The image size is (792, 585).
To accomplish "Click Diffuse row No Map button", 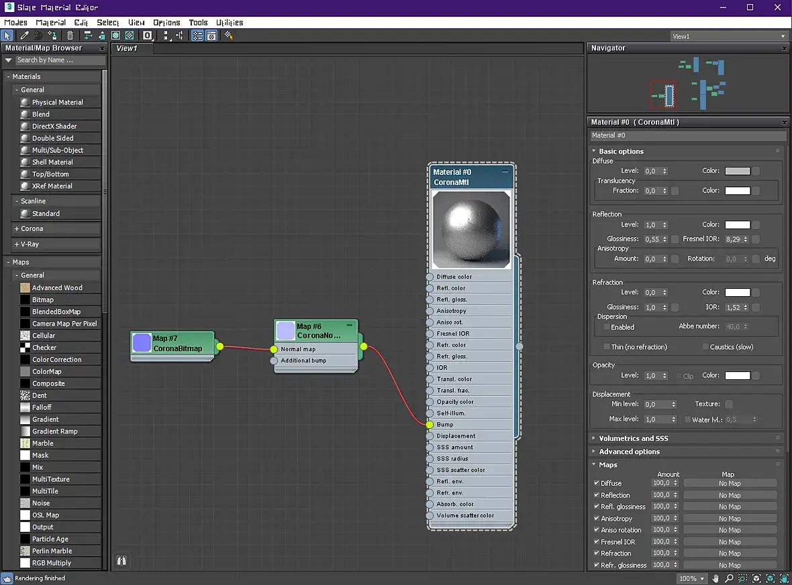I will [730, 483].
